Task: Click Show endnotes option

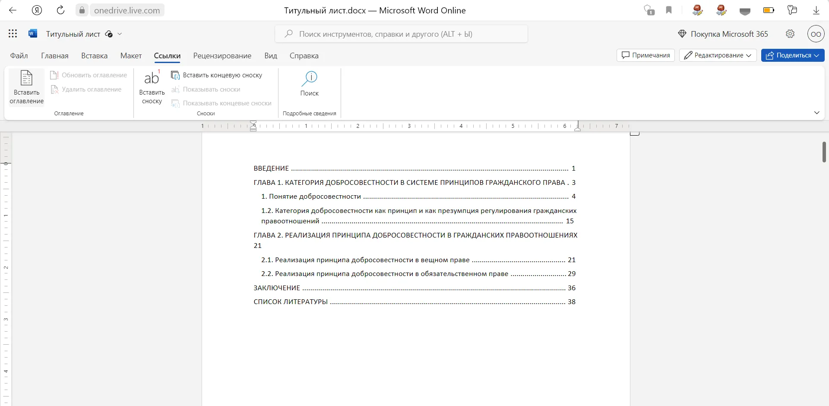Action: click(x=221, y=103)
